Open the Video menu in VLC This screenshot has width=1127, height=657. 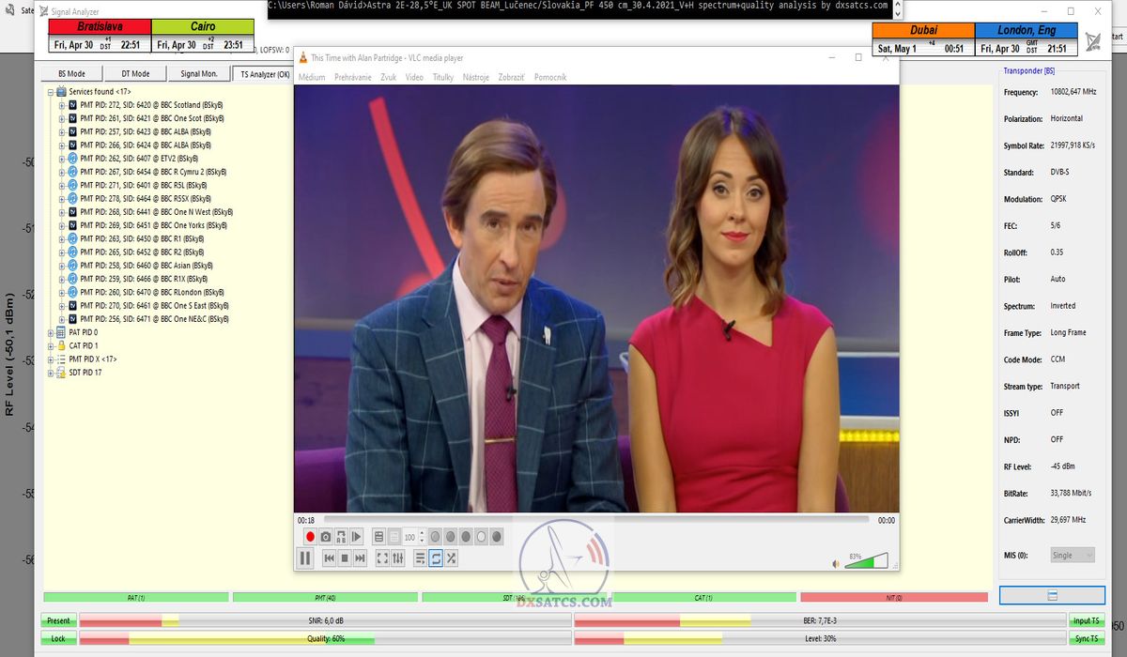pos(414,77)
